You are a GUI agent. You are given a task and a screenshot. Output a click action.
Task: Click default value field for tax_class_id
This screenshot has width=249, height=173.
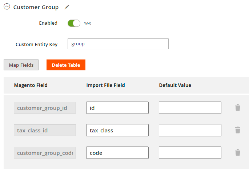pyautogui.click(x=190, y=130)
